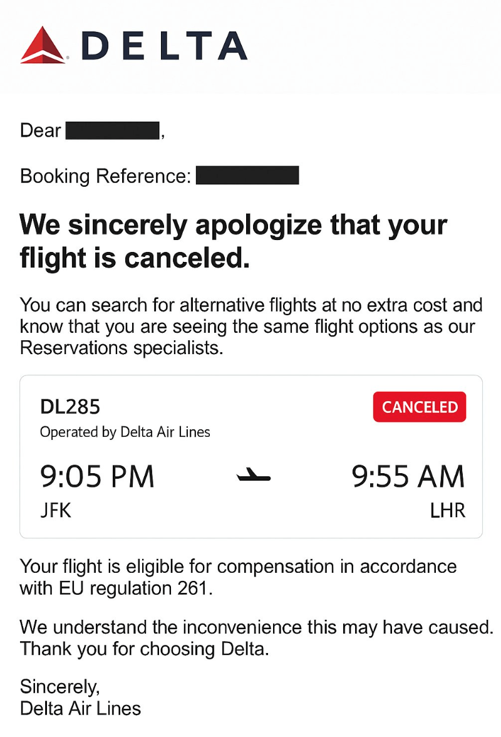Click the red Delta triangle logo

coord(43,45)
